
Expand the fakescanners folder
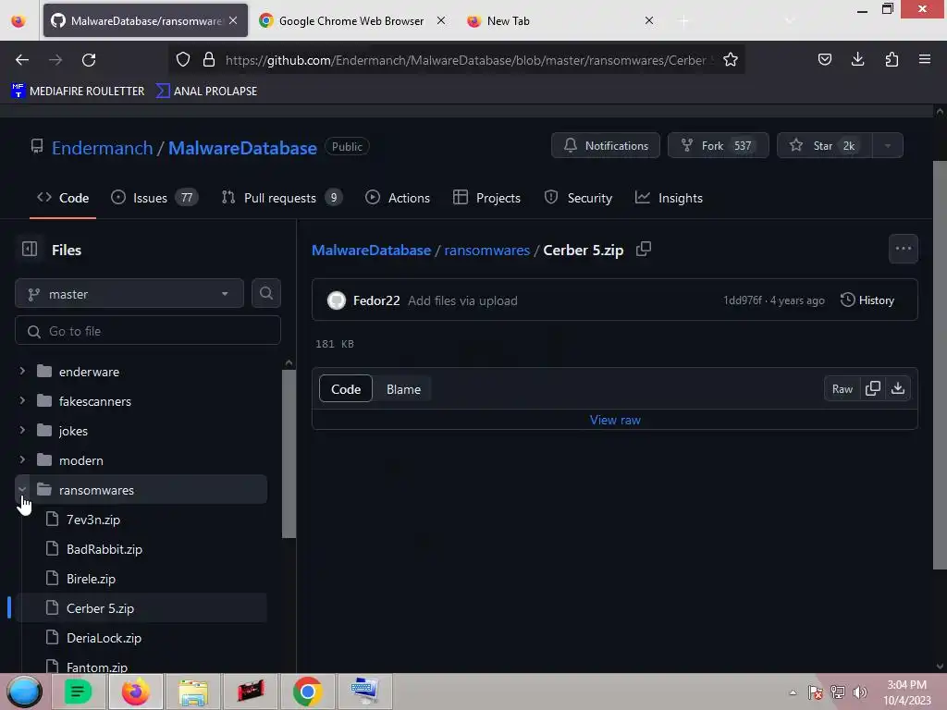[22, 400]
